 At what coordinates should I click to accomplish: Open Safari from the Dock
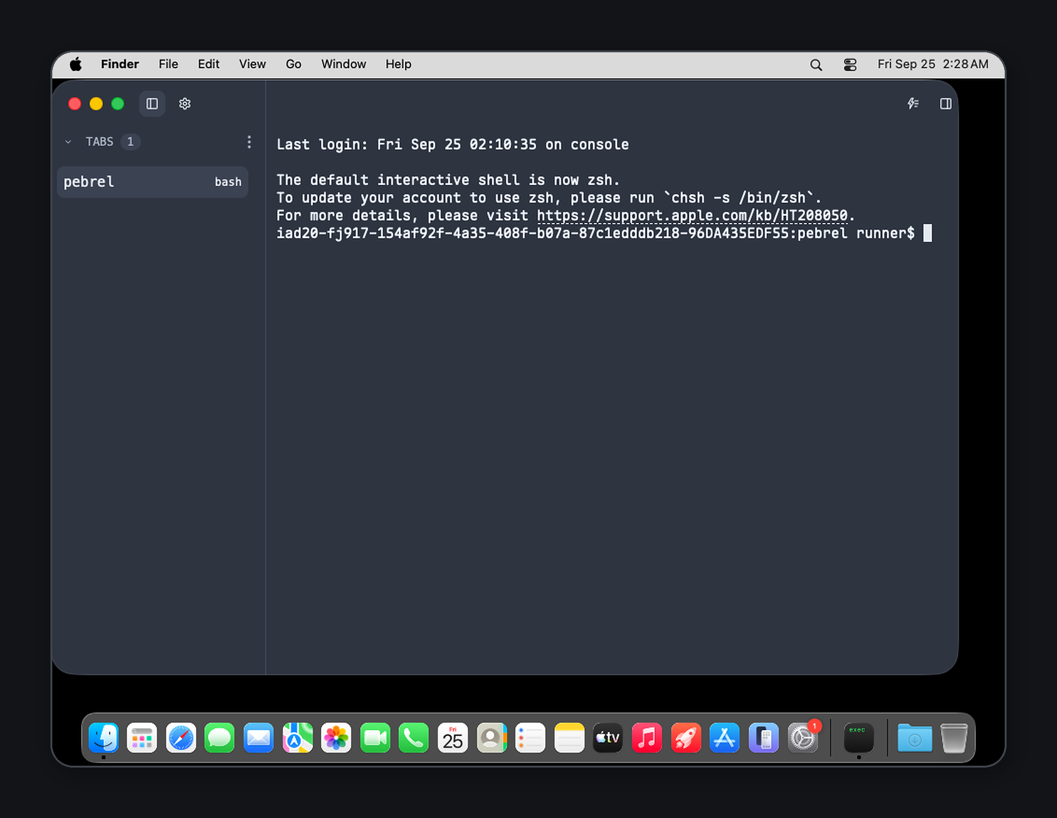[x=181, y=738]
